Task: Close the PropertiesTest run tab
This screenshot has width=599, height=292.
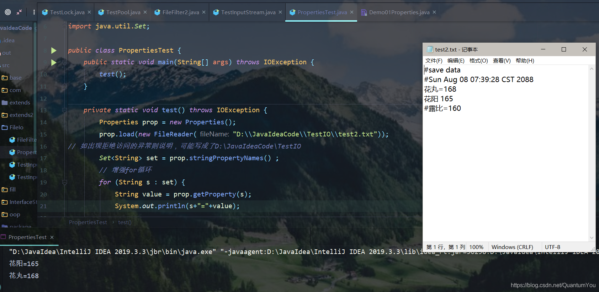Action: pos(52,237)
